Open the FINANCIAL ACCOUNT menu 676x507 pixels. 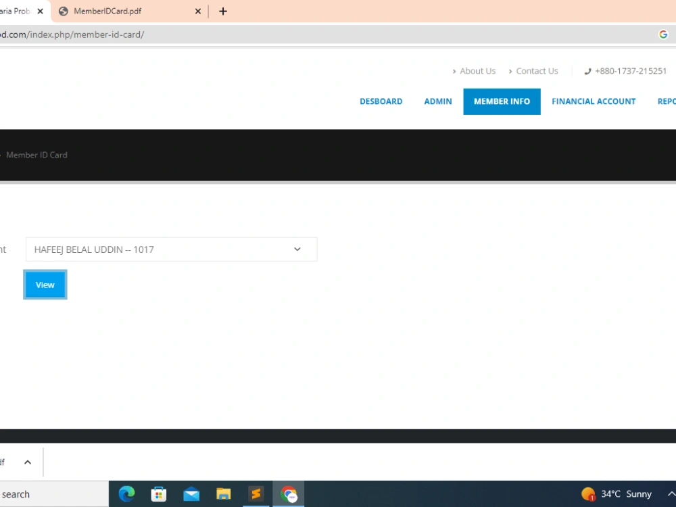[x=594, y=101]
